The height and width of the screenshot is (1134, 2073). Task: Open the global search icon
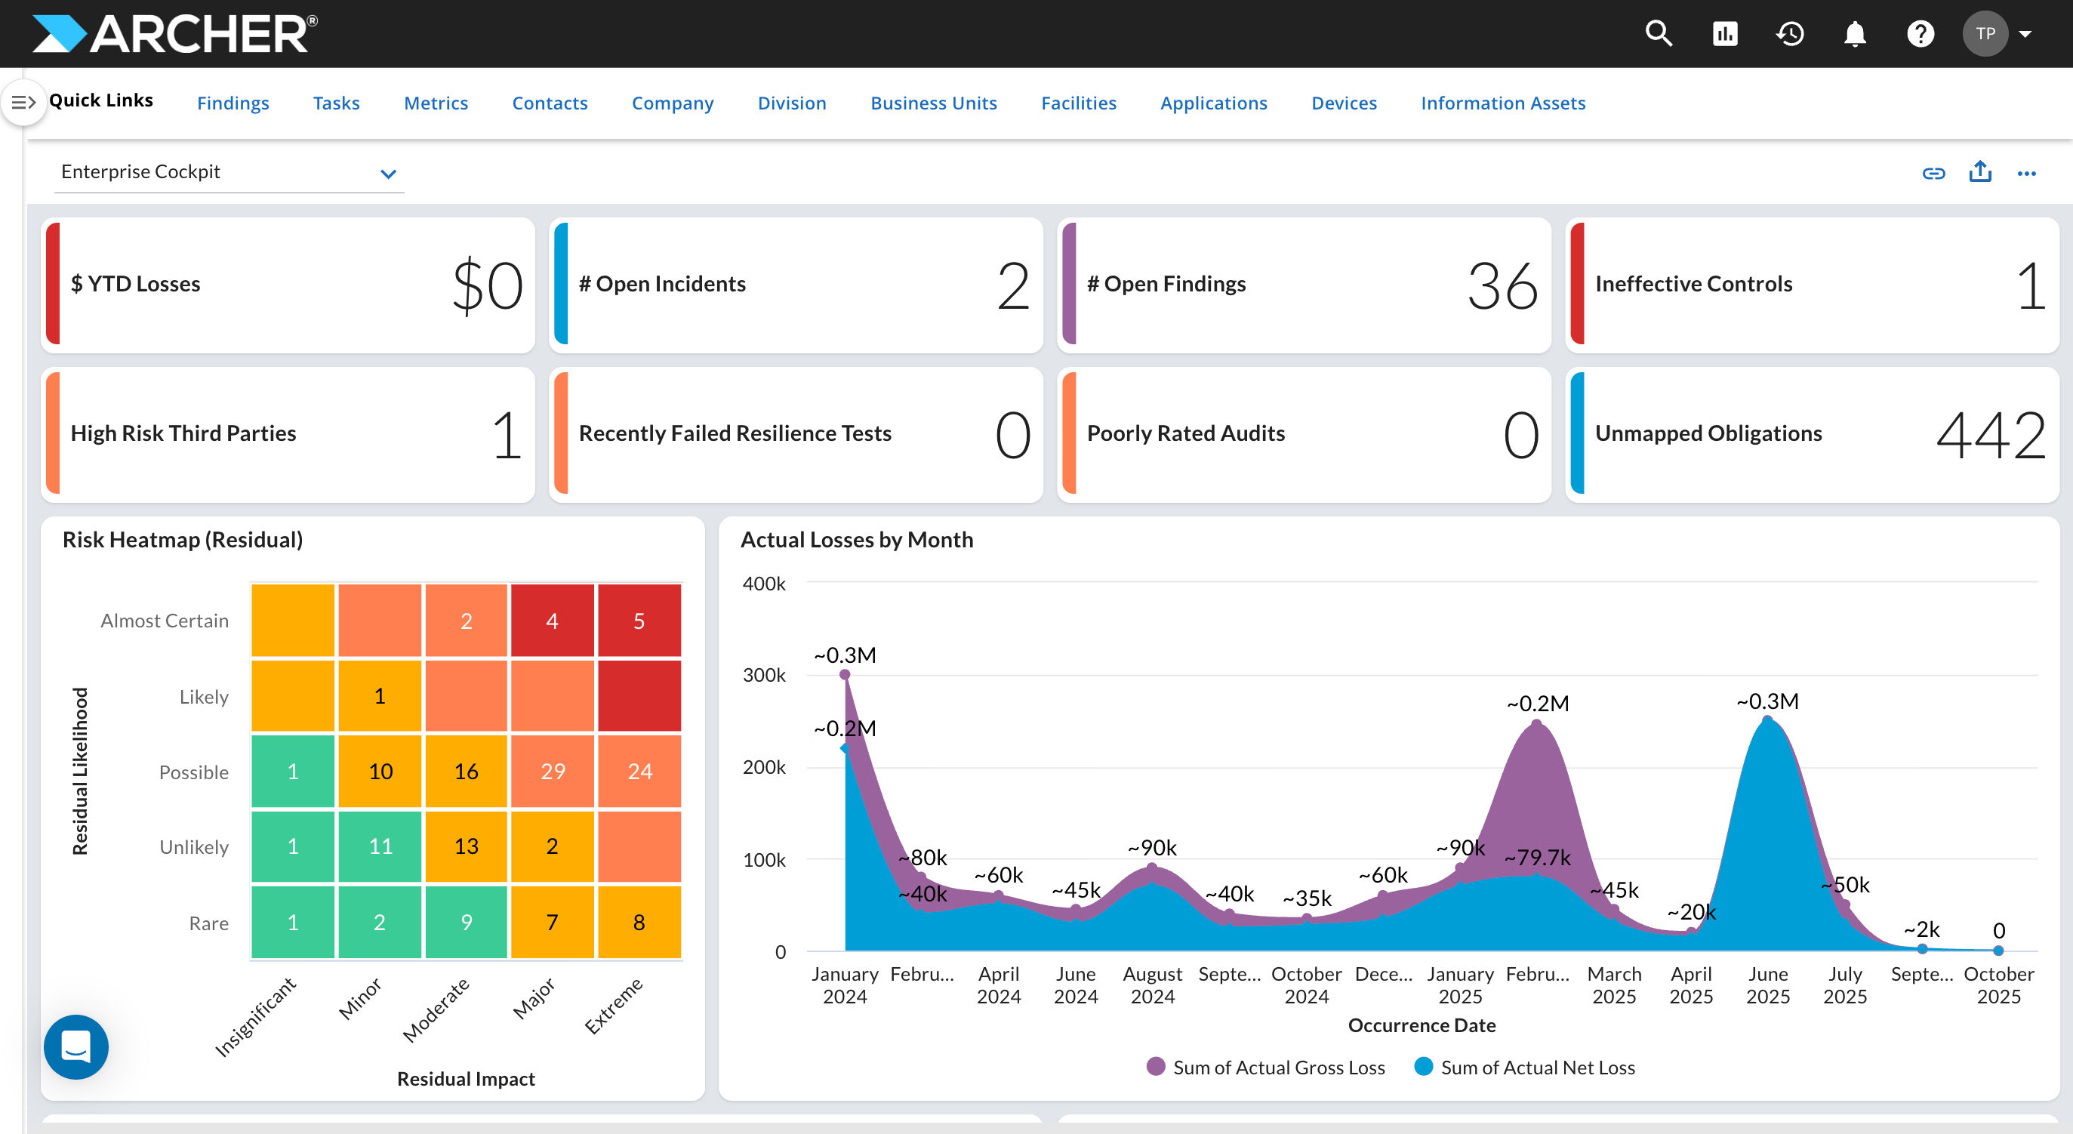tap(1659, 34)
